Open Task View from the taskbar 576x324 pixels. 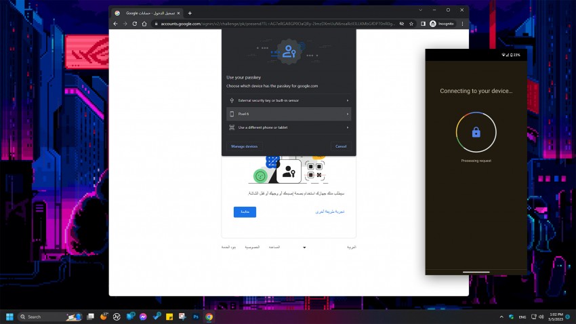click(x=90, y=317)
